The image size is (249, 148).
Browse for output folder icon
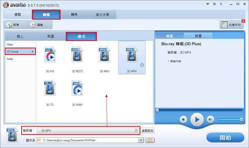click(150, 140)
